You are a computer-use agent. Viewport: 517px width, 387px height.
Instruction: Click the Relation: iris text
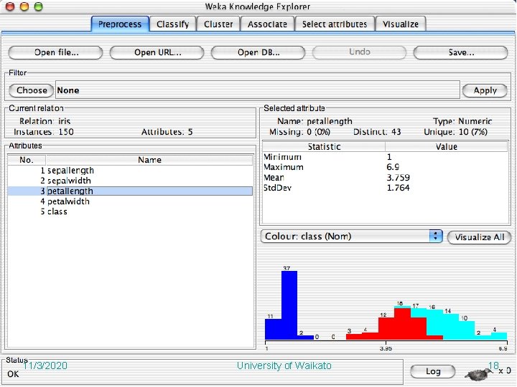[x=45, y=121]
